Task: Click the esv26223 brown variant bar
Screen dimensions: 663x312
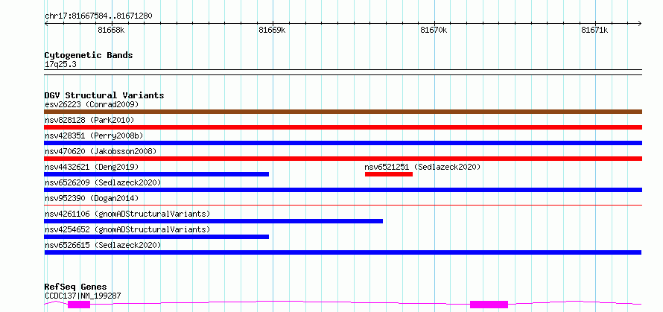Action: pyautogui.click(x=343, y=112)
